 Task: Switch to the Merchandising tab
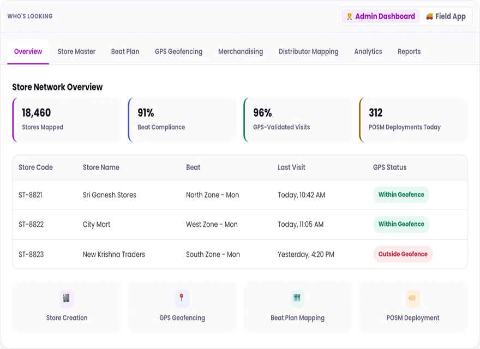coord(241,52)
